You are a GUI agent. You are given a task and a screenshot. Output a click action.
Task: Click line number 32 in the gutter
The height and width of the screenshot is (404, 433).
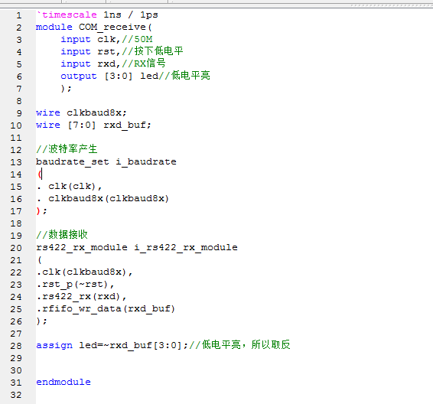pyautogui.click(x=16, y=395)
